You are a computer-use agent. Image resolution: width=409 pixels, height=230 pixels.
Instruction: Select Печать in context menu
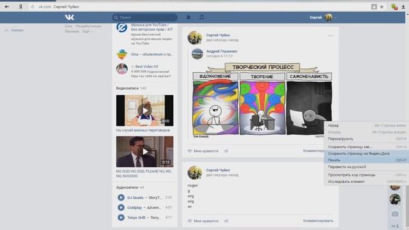pyautogui.click(x=366, y=160)
